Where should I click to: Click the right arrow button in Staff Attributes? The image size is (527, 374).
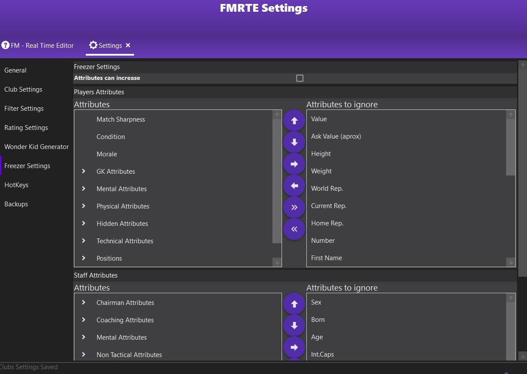click(294, 348)
